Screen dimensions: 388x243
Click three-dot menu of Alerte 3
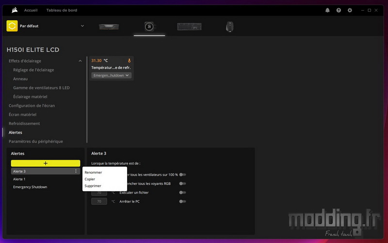76,171
